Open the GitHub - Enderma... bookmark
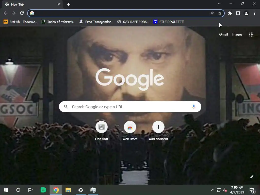The image size is (260, 195). tap(21, 22)
